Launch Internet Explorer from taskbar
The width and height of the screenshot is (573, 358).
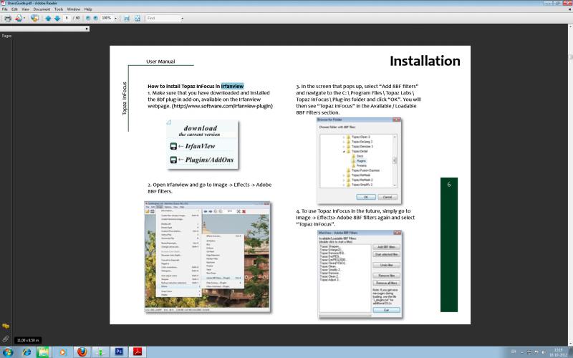pos(27,352)
